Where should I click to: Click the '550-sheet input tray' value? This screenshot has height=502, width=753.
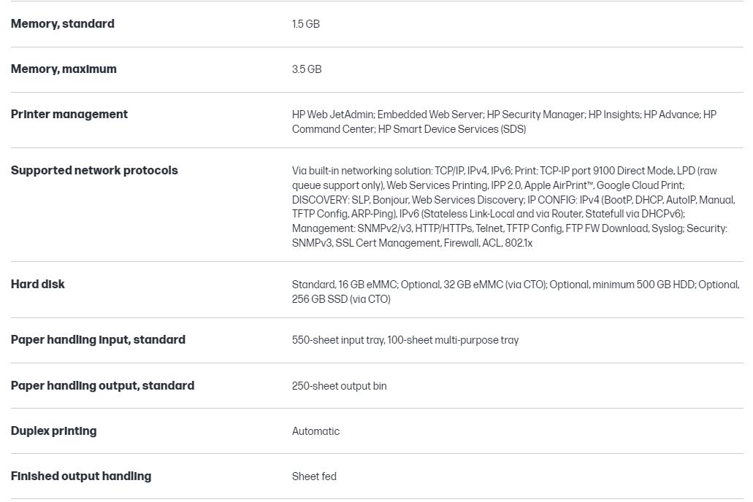[x=338, y=340]
